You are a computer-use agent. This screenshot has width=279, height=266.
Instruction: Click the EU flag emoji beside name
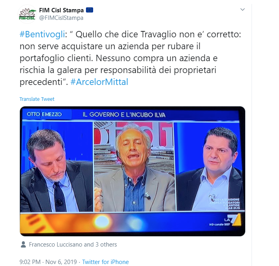(90, 10)
